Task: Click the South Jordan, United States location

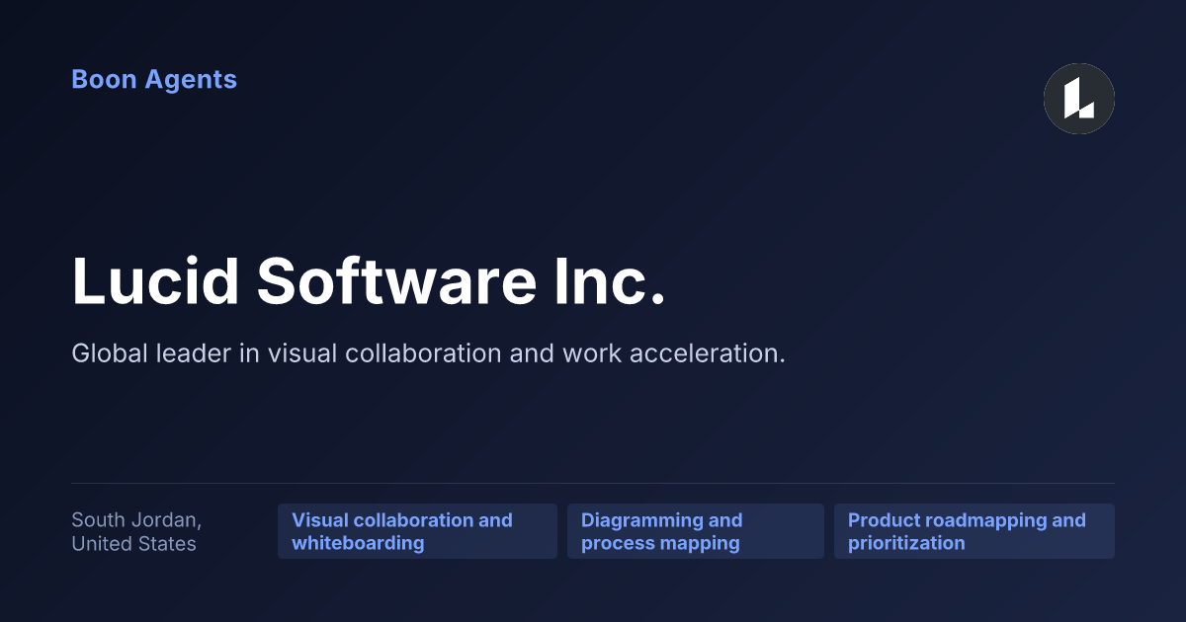Action: [136, 531]
